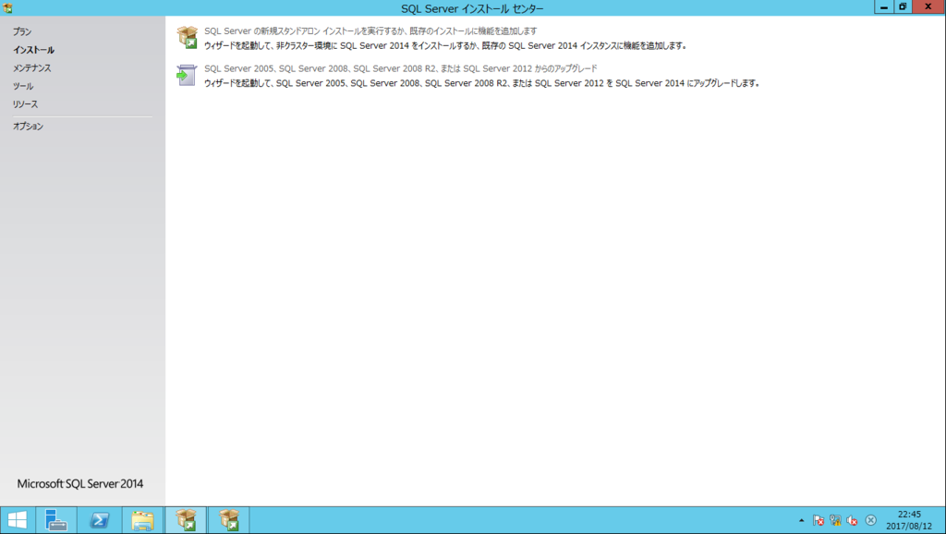The width and height of the screenshot is (946, 534).
Task: Click the muted volume tray icon
Action: 853,520
